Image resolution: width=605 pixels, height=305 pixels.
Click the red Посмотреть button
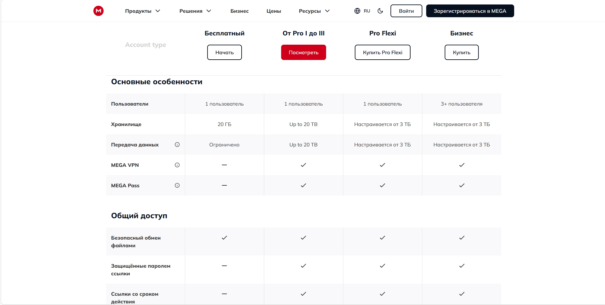point(303,52)
